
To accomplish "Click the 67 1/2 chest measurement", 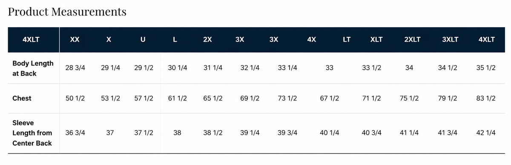I will pos(329,98).
